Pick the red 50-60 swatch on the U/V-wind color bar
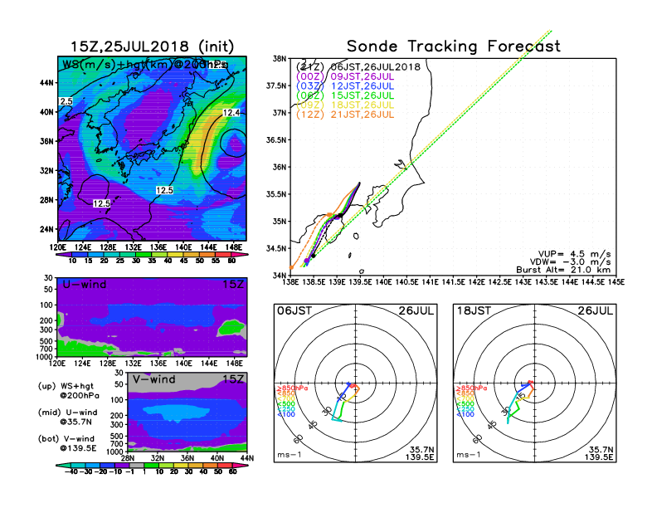 226,465
